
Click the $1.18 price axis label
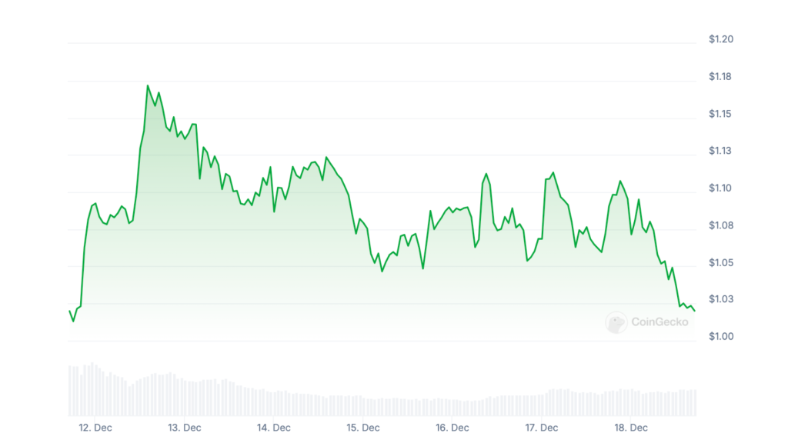[x=720, y=76]
